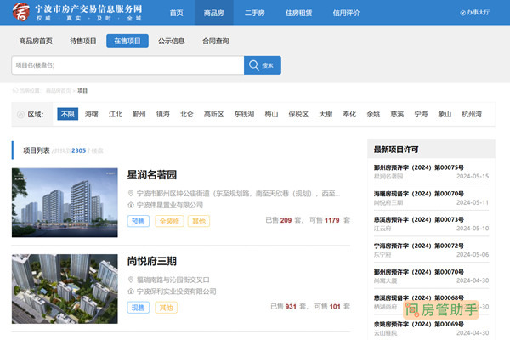The height and width of the screenshot is (340, 510).
Task: Open the 住房租赁 main menu
Action: [x=299, y=13]
